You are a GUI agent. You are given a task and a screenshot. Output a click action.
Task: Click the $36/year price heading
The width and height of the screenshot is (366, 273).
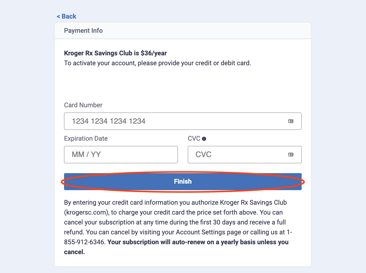pos(115,53)
